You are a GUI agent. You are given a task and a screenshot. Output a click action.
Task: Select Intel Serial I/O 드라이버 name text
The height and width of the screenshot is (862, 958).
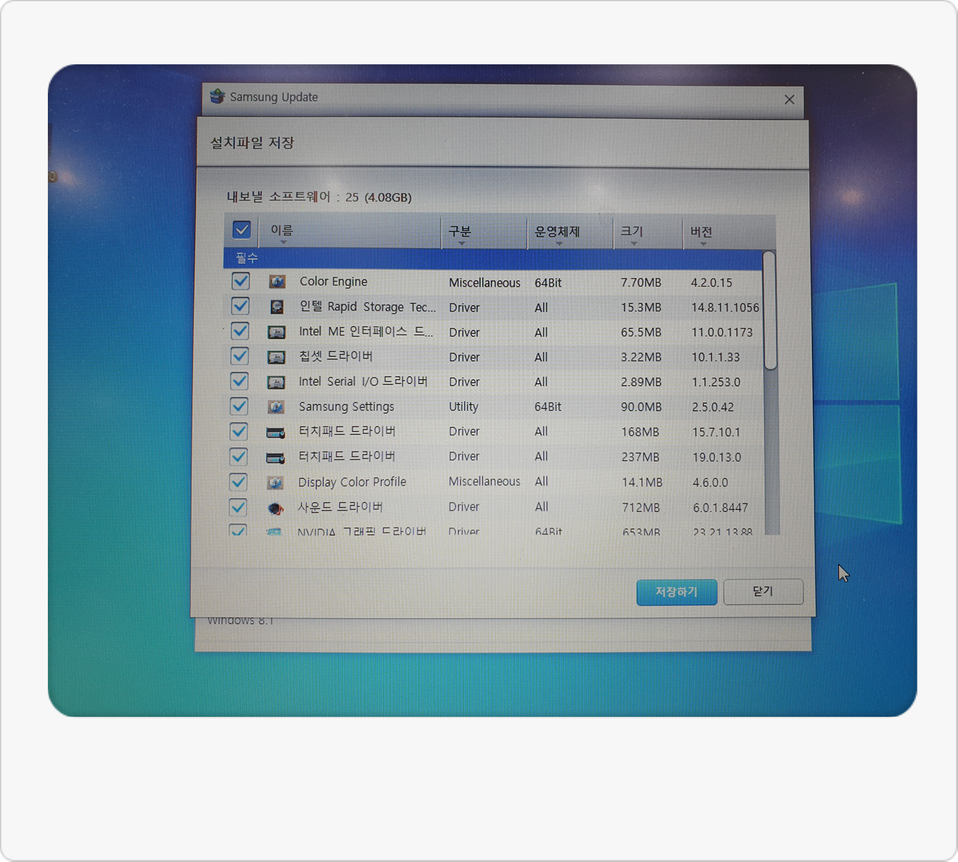coord(363,382)
